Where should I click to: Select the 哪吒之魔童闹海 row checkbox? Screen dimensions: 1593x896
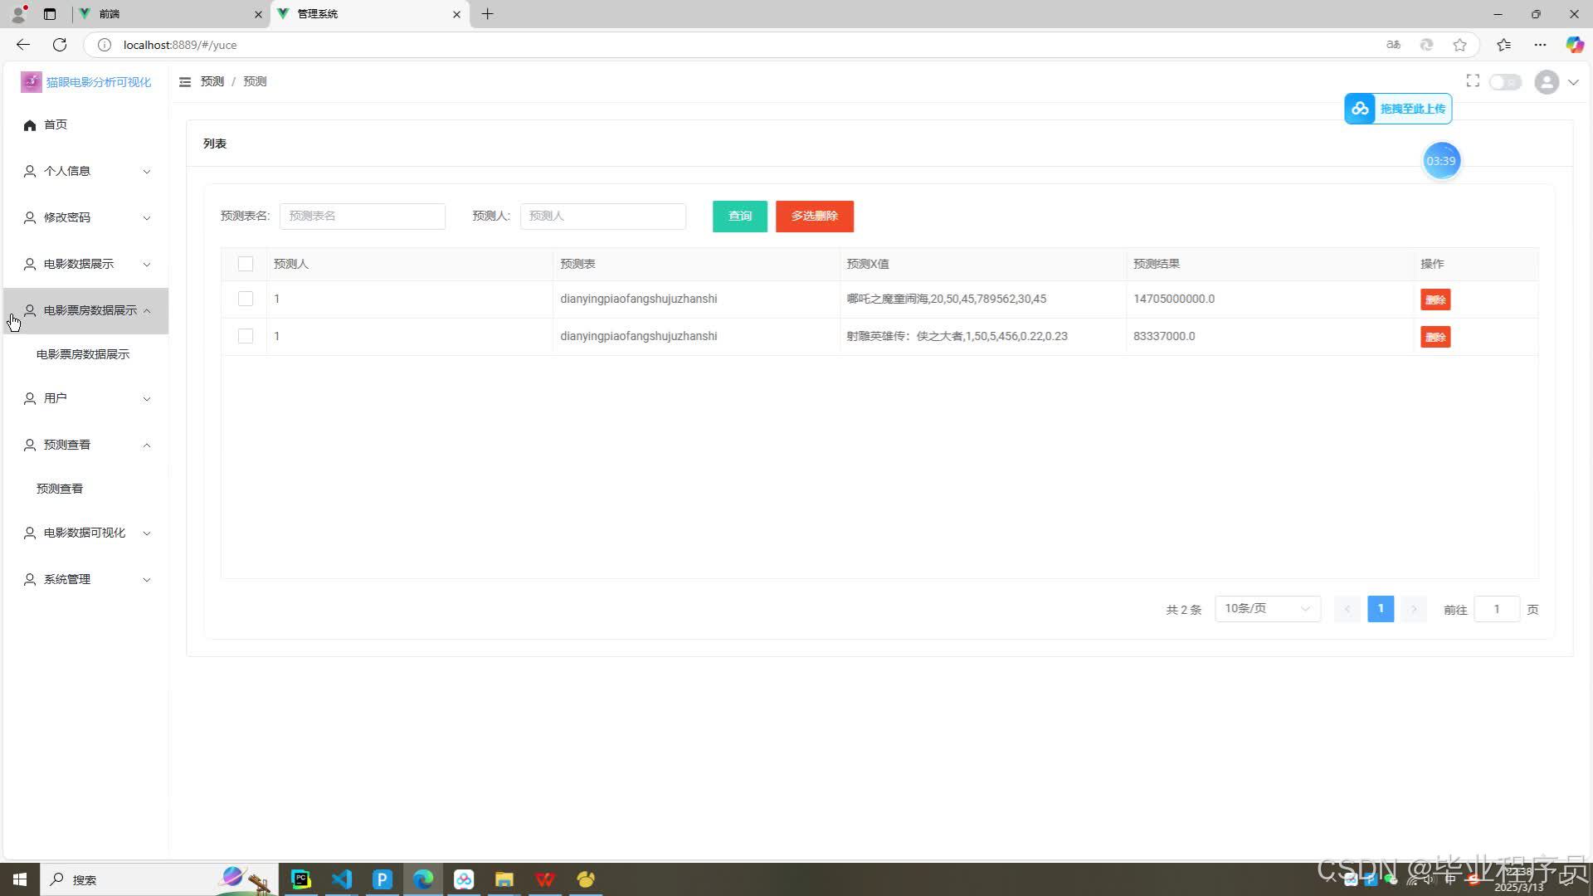pos(246,299)
